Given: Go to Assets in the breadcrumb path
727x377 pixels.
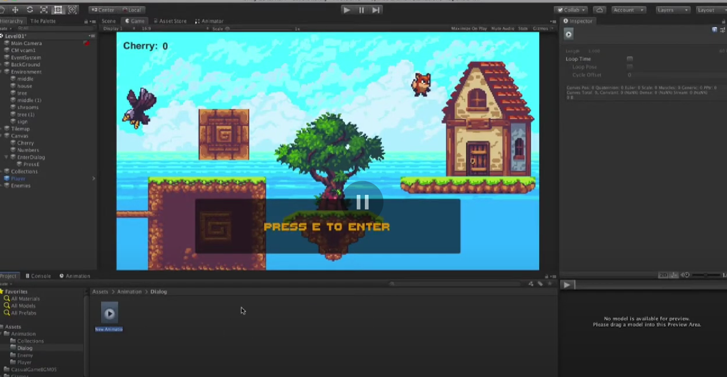Looking at the screenshot, I should 100,292.
